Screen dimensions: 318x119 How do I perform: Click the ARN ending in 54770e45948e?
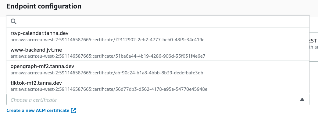click(x=109, y=89)
